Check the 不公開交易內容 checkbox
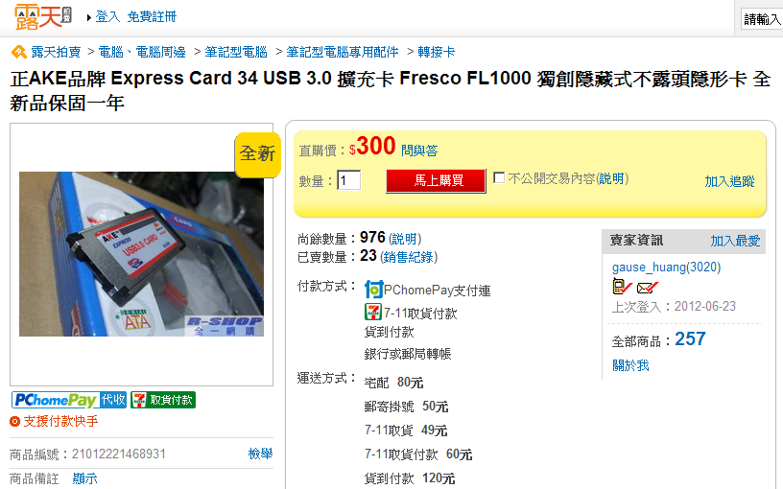This screenshot has height=489, width=783. (x=499, y=177)
